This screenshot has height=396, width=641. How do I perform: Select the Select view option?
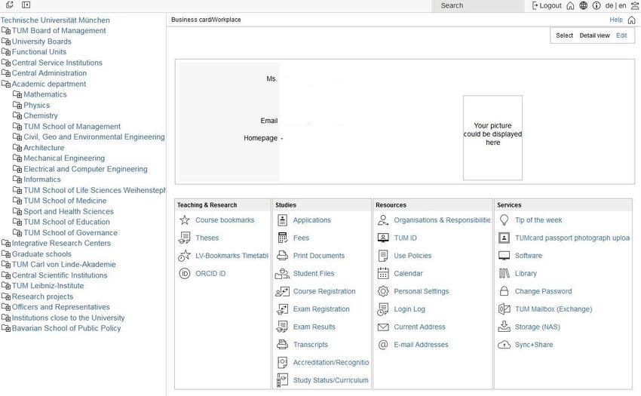[564, 35]
